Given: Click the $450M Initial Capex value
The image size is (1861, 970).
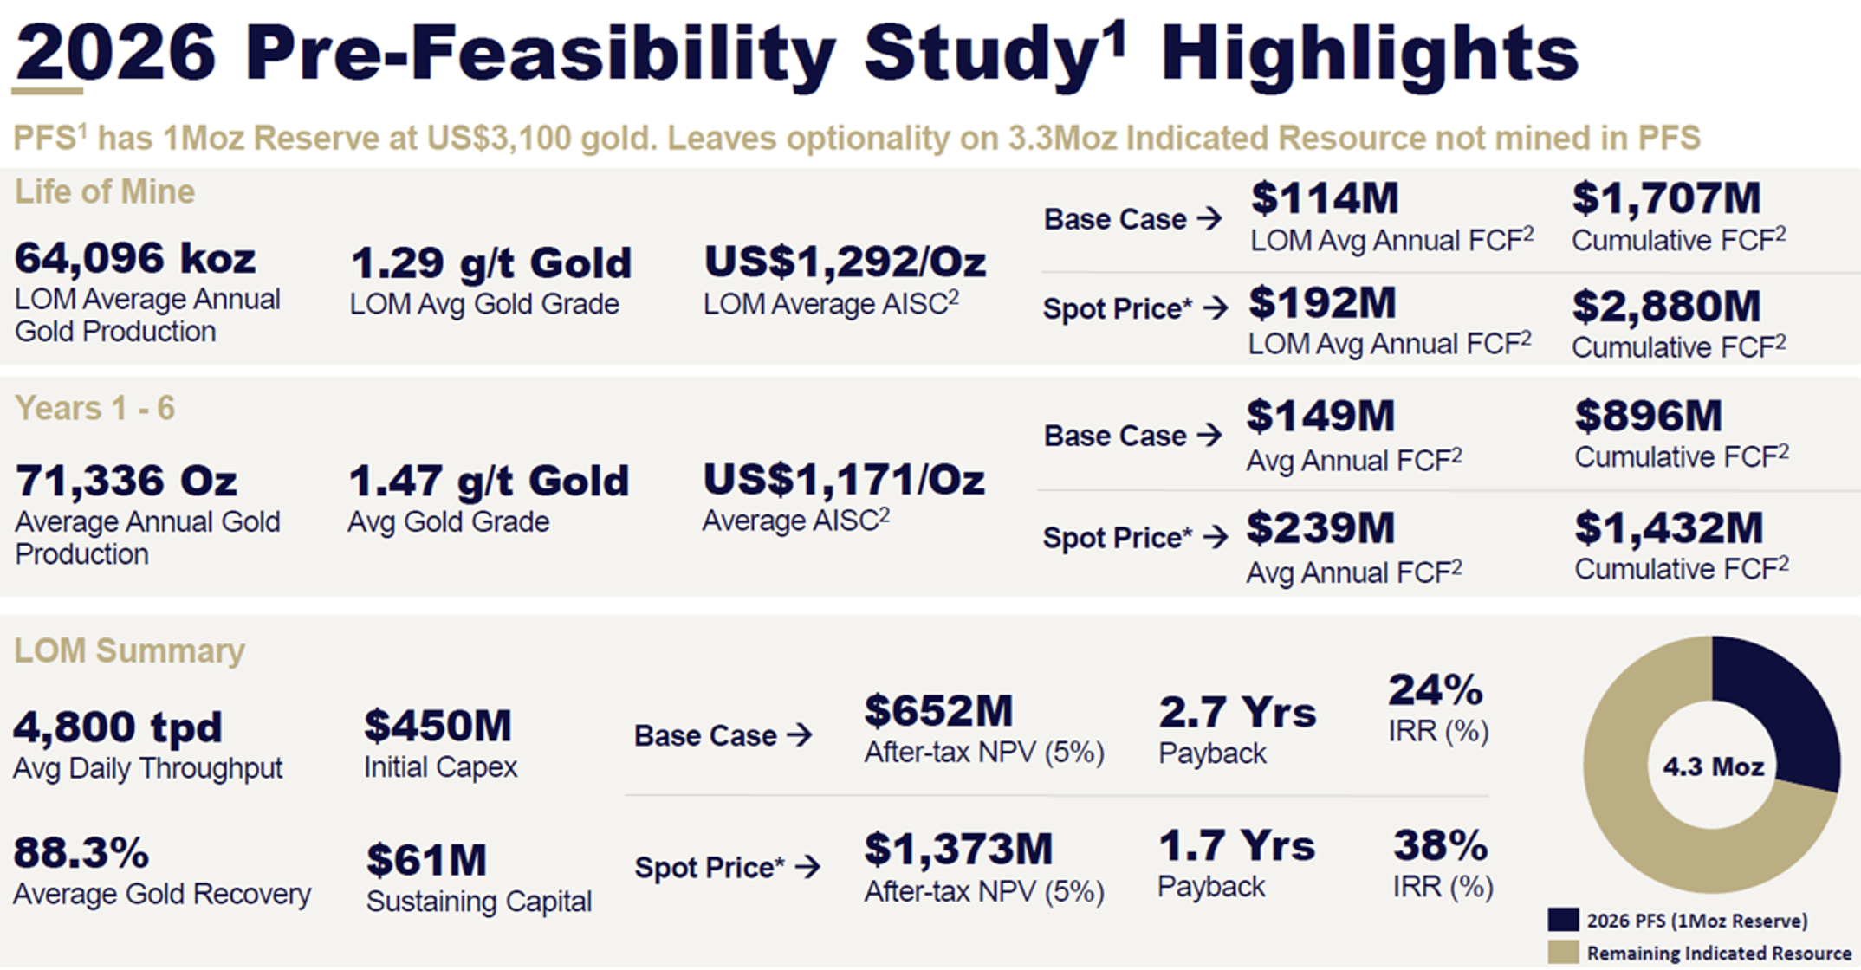Looking at the screenshot, I should point(438,726).
